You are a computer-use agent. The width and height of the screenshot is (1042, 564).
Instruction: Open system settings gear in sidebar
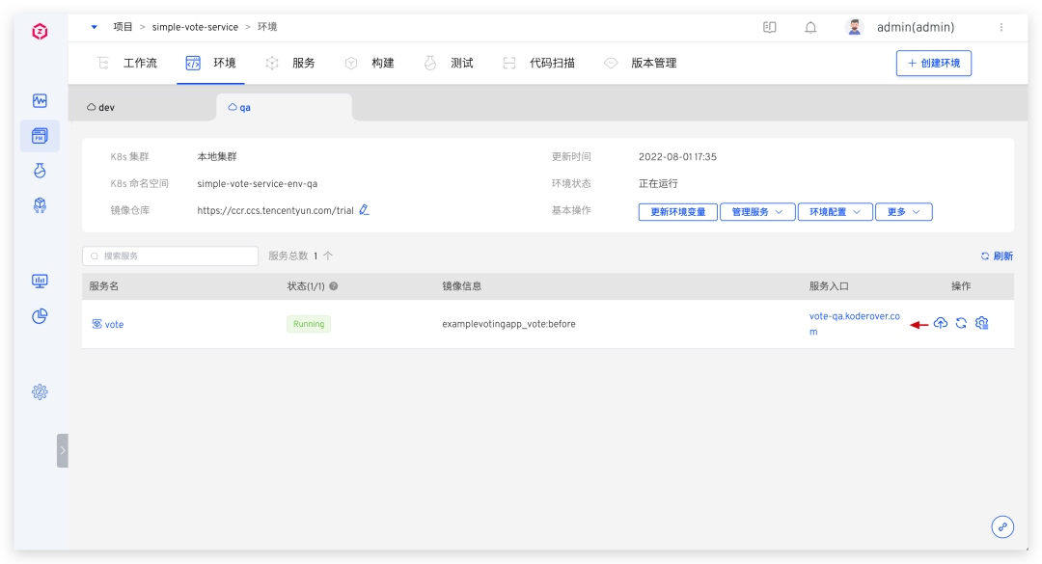40,391
